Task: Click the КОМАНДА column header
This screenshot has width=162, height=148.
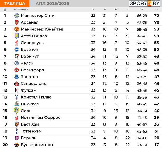Action: pyautogui.click(x=21, y=9)
